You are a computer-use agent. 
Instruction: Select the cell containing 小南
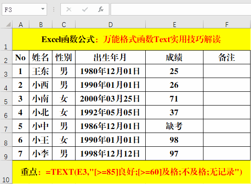click(41, 98)
